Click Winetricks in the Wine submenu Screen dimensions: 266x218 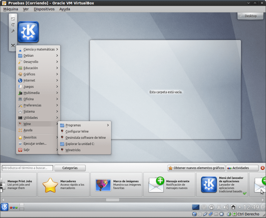click(73, 150)
